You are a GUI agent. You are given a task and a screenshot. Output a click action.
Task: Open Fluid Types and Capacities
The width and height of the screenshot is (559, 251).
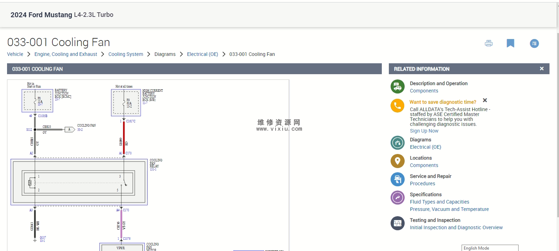pos(439,202)
